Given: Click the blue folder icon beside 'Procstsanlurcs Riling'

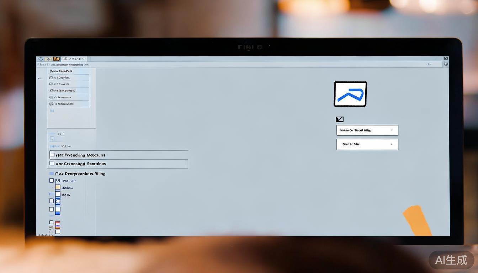Looking at the screenshot, I should click(x=52, y=174).
